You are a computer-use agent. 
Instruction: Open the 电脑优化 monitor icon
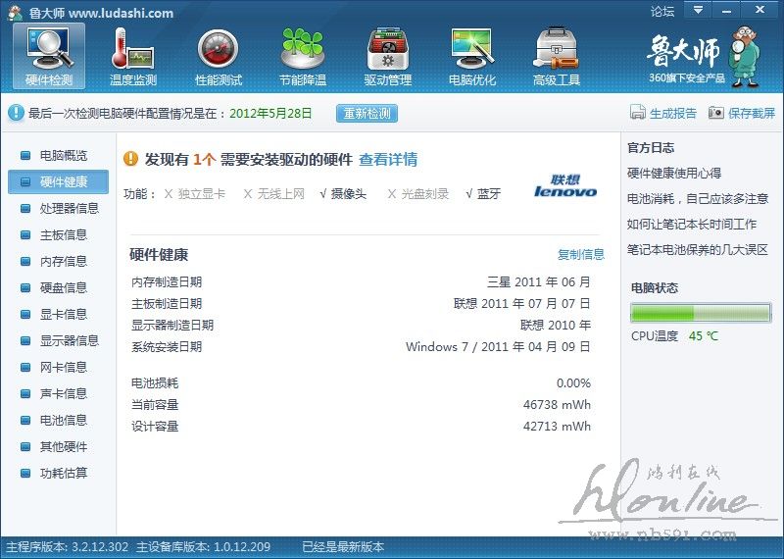click(x=472, y=56)
